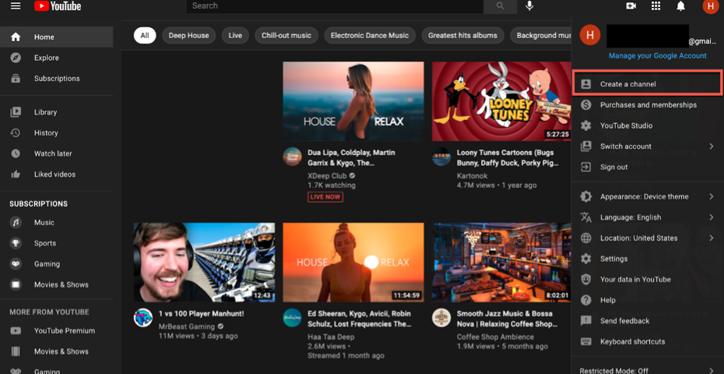Open Movies & Shows under Subscriptions
The width and height of the screenshot is (724, 374).
pos(56,284)
